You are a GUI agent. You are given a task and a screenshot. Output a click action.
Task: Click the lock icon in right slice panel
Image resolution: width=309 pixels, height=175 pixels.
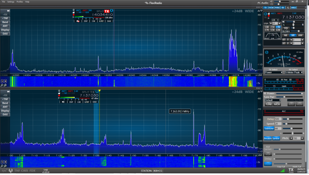[x=269, y=13]
